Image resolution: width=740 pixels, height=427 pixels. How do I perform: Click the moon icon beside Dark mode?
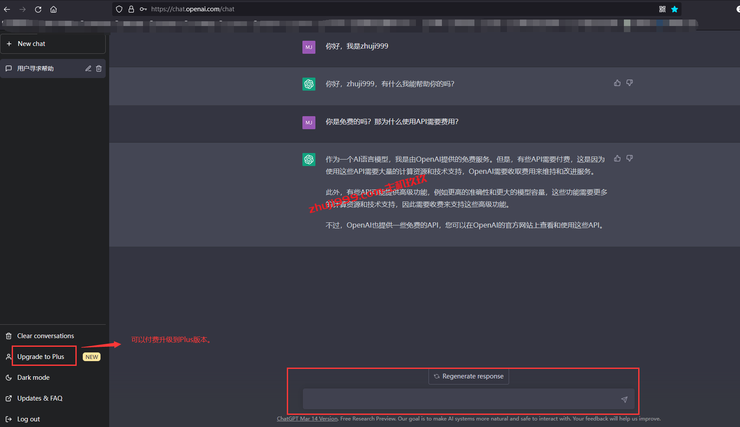9,378
